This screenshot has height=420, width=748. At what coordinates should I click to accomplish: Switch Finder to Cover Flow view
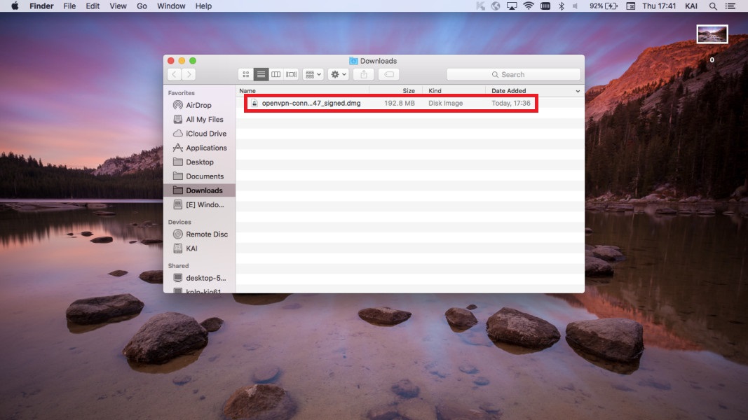292,74
